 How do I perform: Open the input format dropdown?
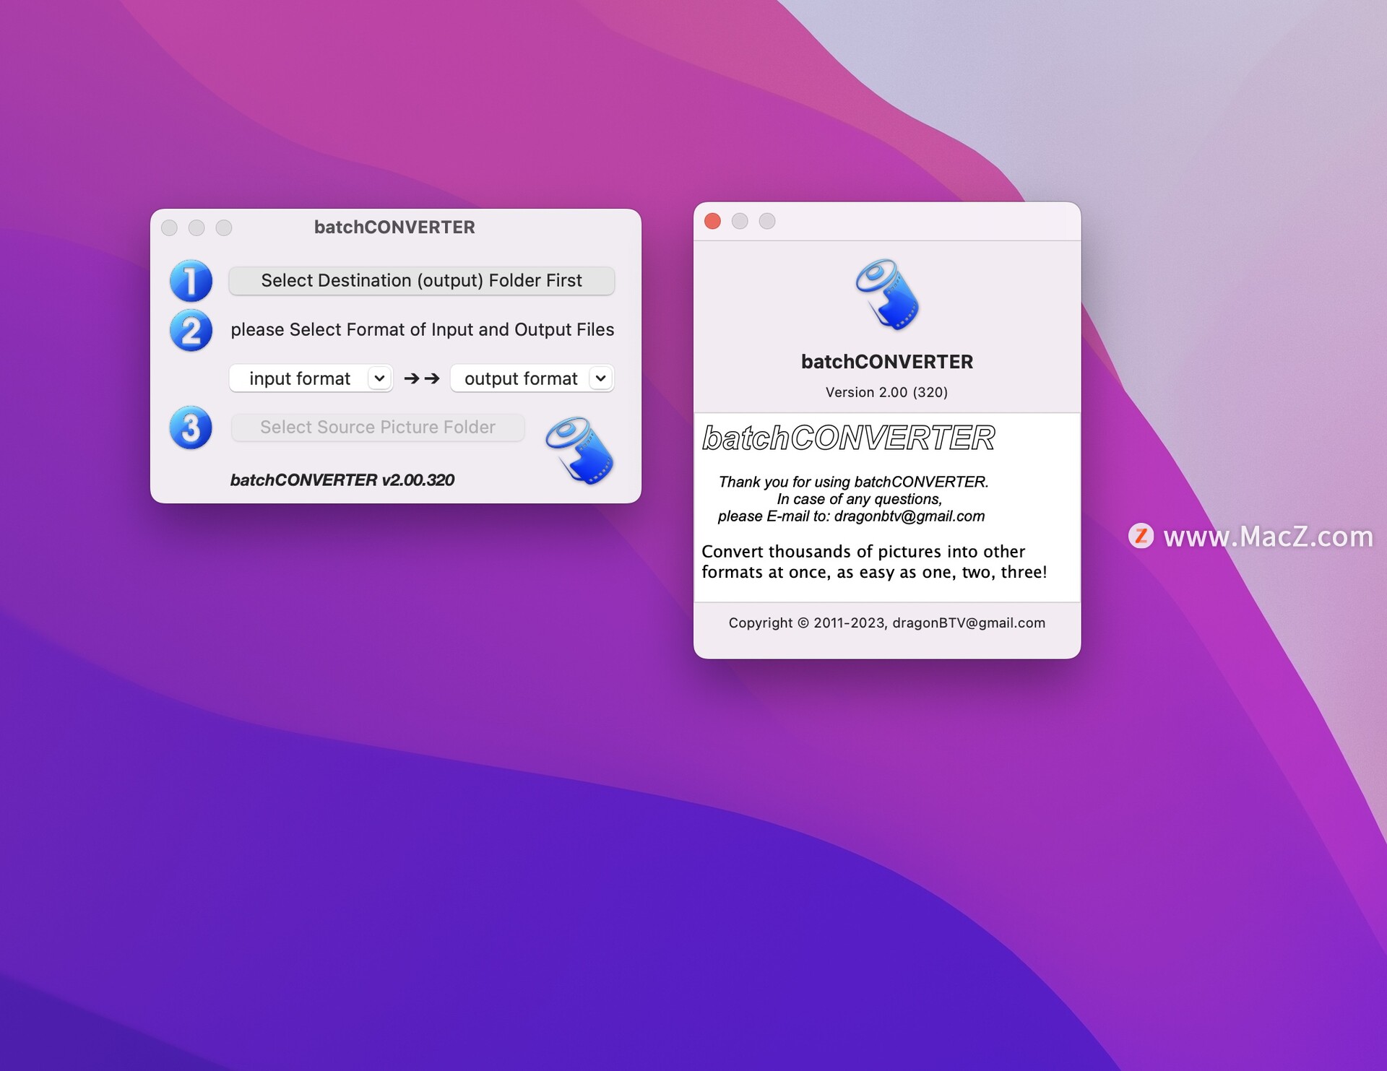pos(311,378)
